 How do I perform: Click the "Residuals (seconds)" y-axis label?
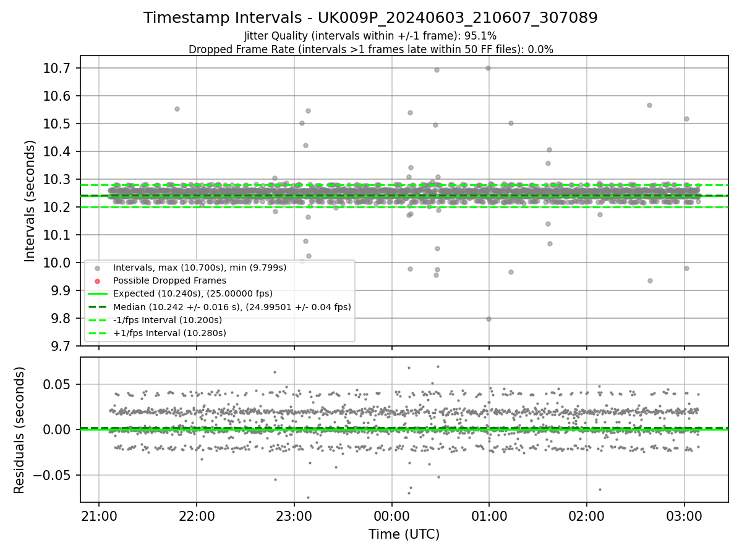(19, 430)
